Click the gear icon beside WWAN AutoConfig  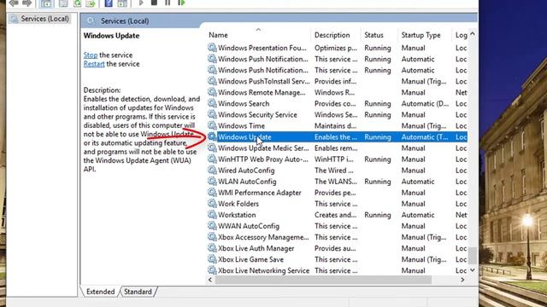point(212,225)
